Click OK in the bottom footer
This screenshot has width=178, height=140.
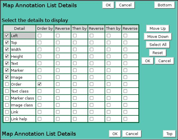coord(115,134)
